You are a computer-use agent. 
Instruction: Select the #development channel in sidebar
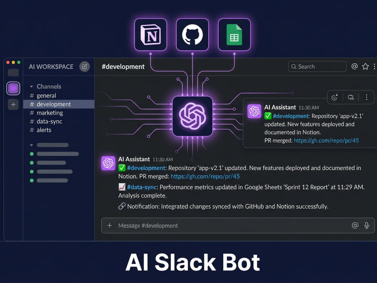(59, 104)
